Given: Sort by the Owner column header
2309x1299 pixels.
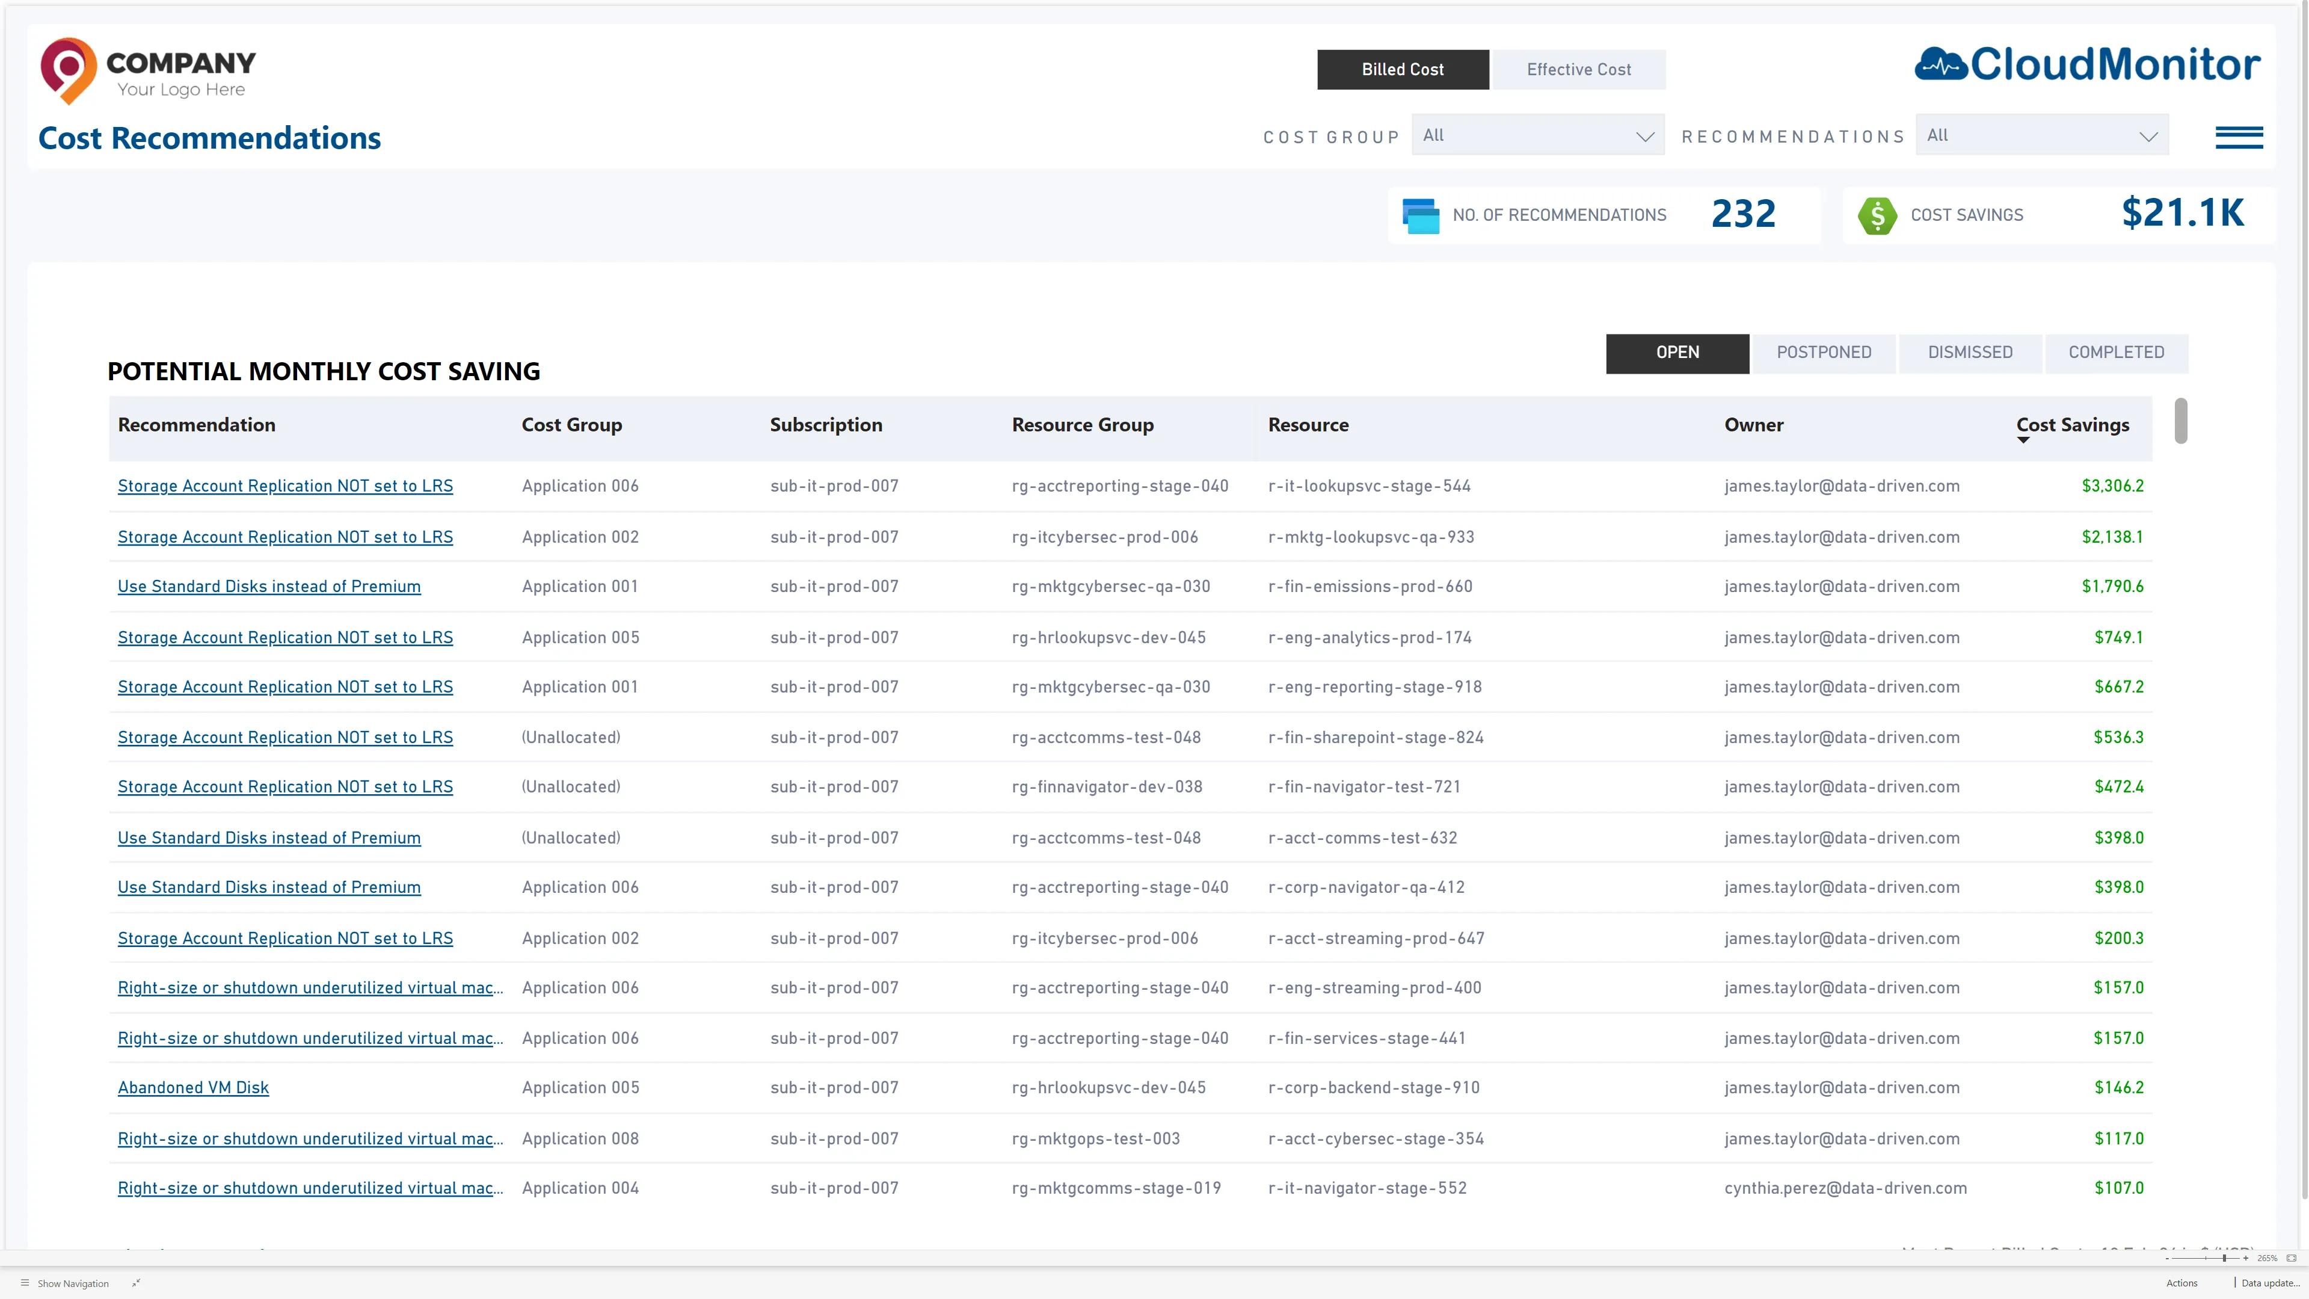Looking at the screenshot, I should coord(1753,425).
